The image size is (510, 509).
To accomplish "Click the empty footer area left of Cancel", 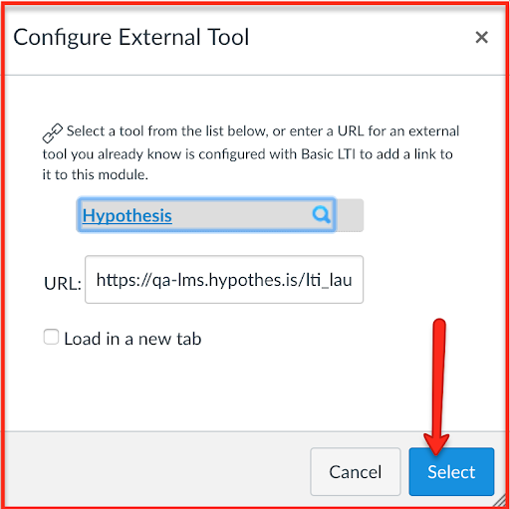I will pos(156,470).
